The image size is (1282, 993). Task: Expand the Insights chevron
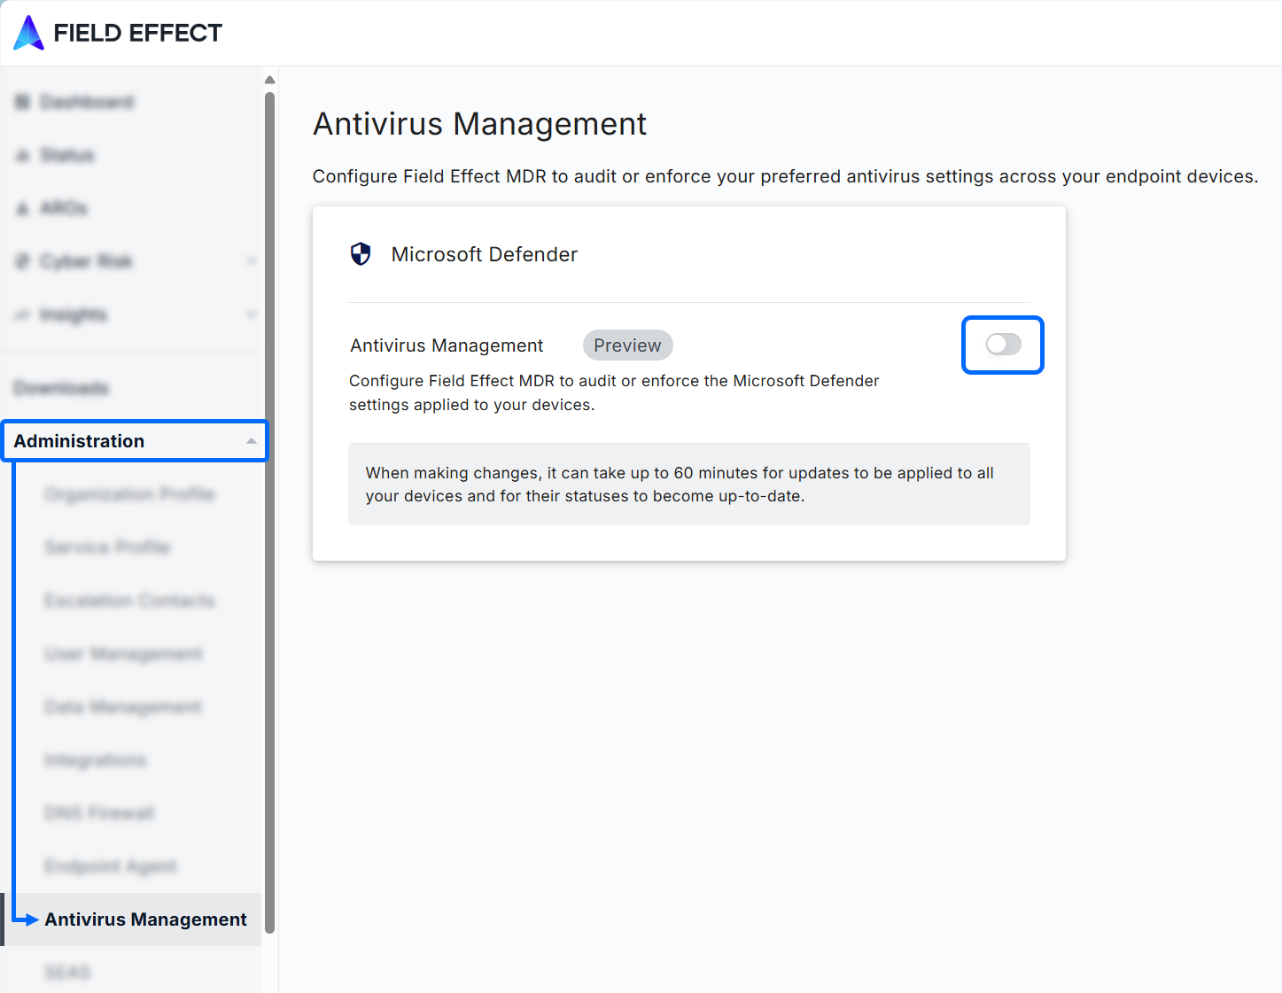coord(252,314)
